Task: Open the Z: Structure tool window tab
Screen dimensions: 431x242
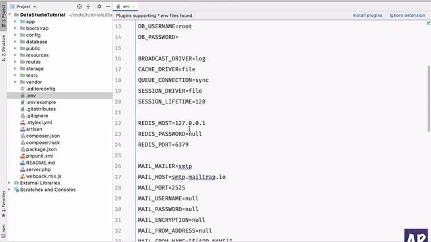Action: 3,48
